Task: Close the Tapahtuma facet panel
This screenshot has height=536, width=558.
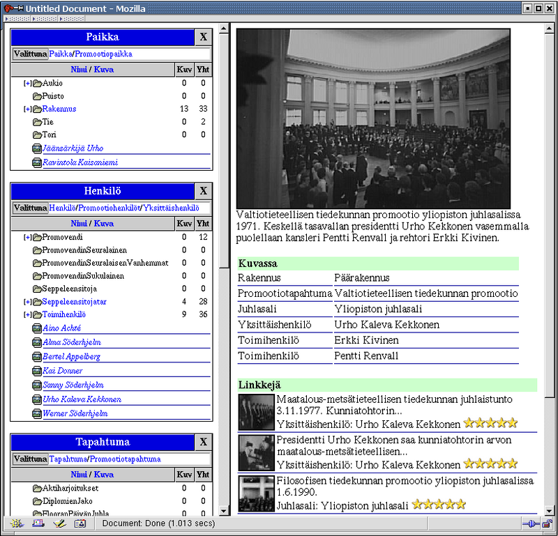Action: (203, 442)
